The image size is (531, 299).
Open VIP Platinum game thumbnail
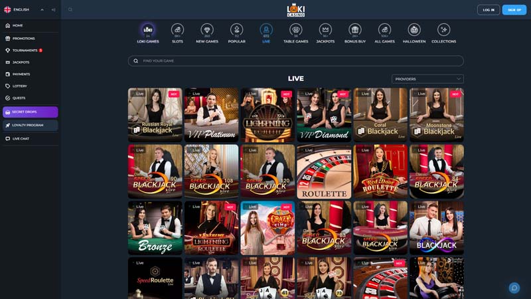click(x=211, y=115)
